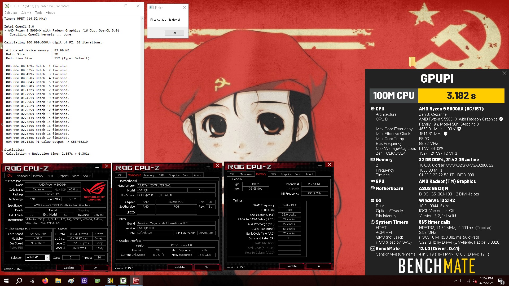Click the stopwatch icon beside System Timers
509x286 pixels.
click(x=372, y=222)
